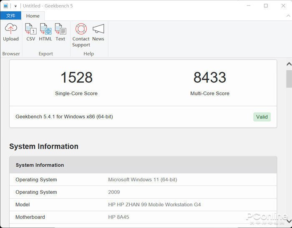The height and width of the screenshot is (228, 292).
Task: Click the scrollbar up arrow
Action: pyautogui.click(x=289, y=64)
